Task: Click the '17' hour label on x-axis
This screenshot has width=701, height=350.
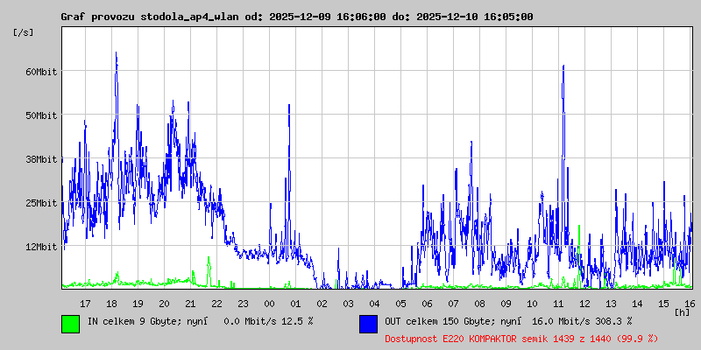Action: click(85, 304)
